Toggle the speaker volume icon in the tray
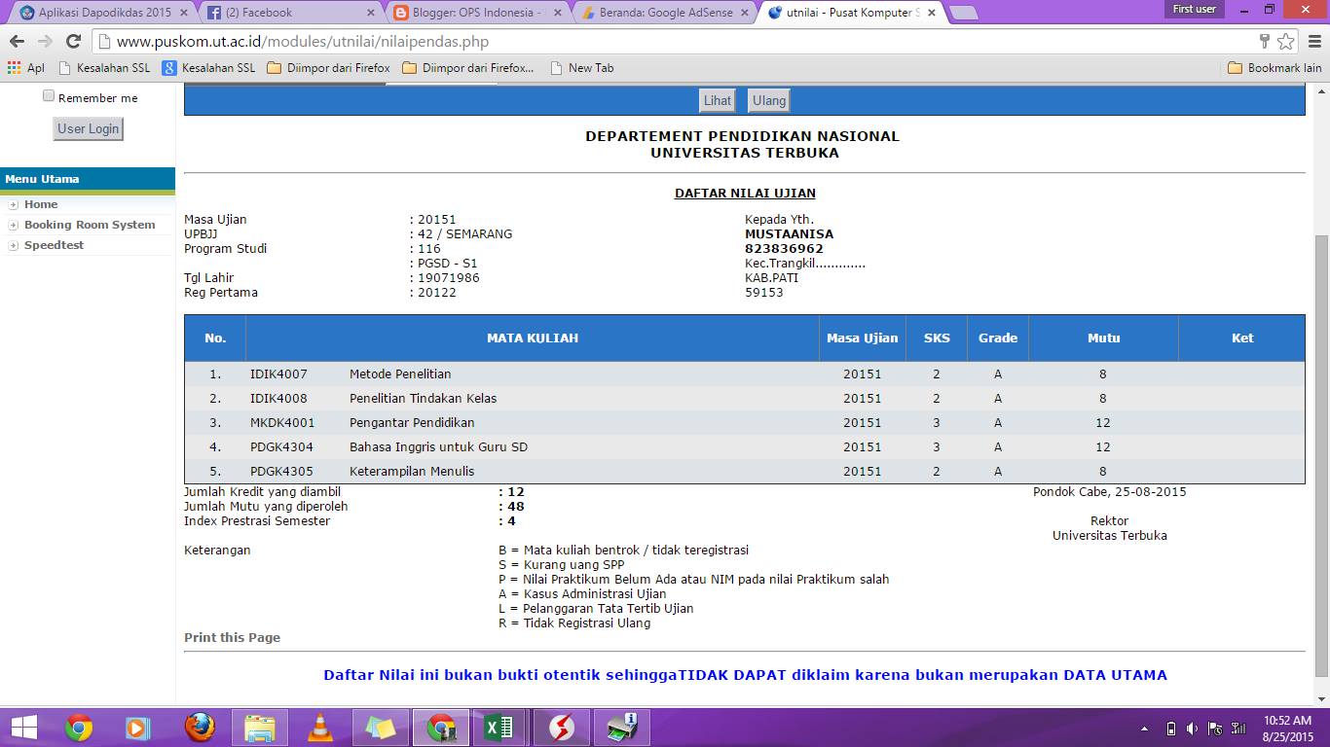The height and width of the screenshot is (747, 1330). (1192, 727)
